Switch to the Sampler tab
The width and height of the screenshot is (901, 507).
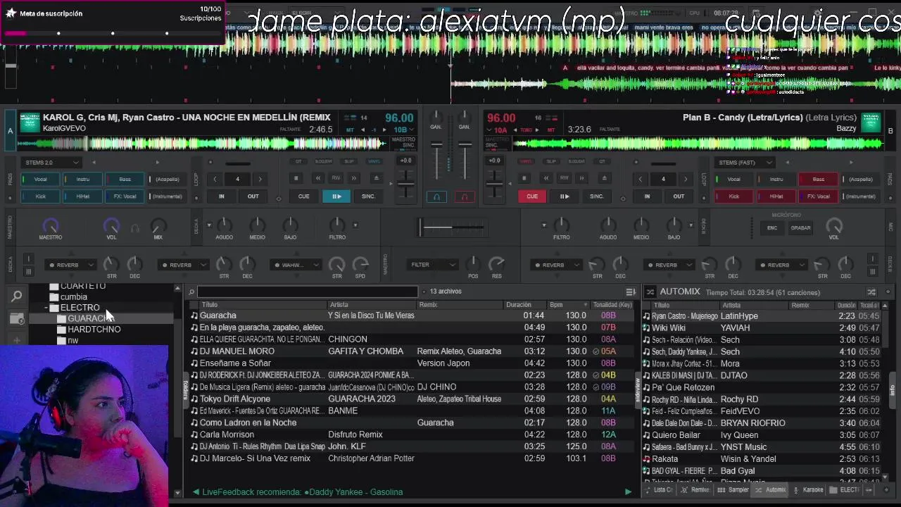(x=734, y=490)
